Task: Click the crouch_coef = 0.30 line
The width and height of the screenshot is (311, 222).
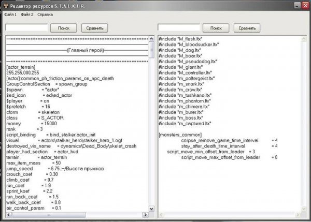Action: pyautogui.click(x=32, y=174)
